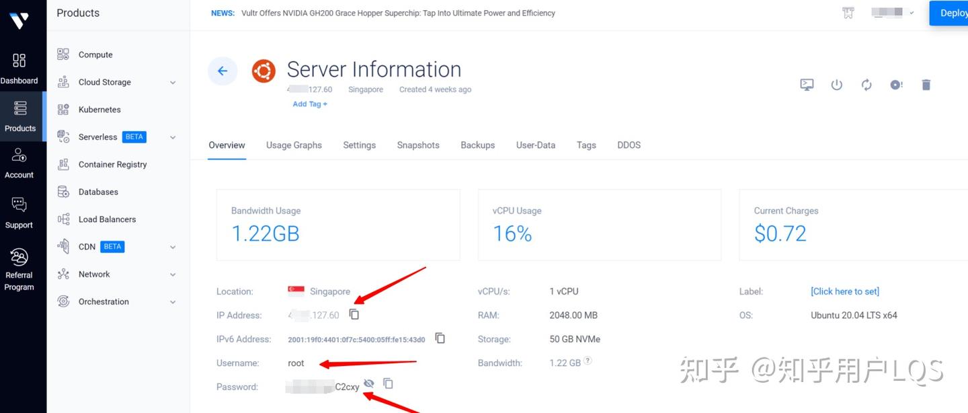Open Container Registry menu item
Screen dimensions: 968x413
(112, 164)
